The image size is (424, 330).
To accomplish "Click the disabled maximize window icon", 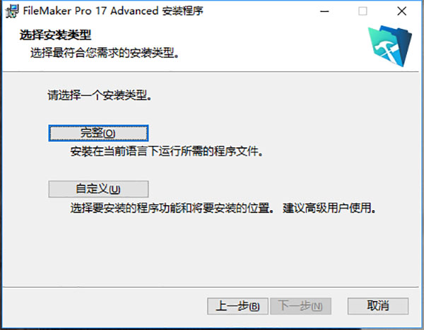I will (363, 11).
